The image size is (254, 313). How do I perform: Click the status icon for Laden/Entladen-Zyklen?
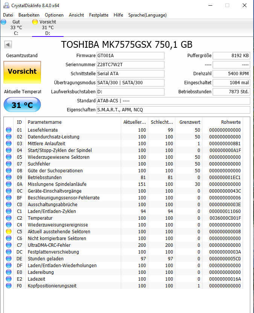pyautogui.click(x=9, y=211)
